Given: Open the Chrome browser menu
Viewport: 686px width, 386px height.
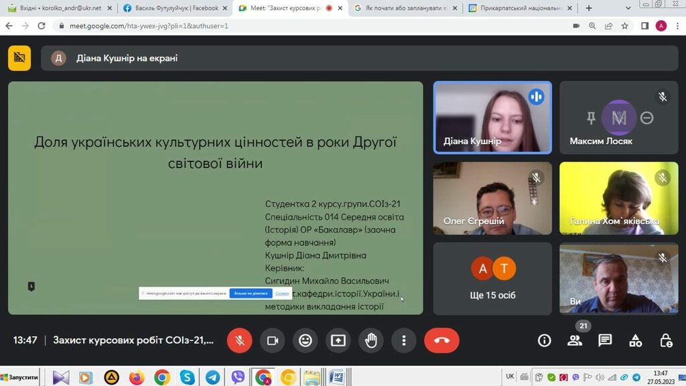Looking at the screenshot, I should click(677, 25).
